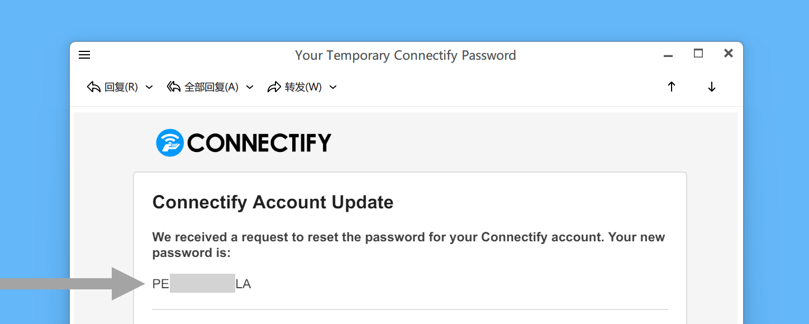Click the 'Connectify Account Update' heading
Screen dimensions: 809x324
coord(273,202)
